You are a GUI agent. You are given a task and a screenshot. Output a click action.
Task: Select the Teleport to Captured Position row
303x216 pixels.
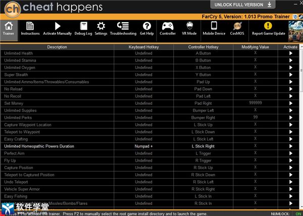(x=57, y=175)
